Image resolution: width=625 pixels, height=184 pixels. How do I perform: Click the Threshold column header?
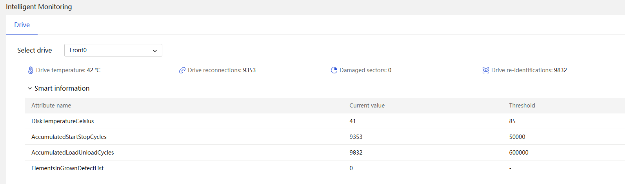(x=522, y=106)
